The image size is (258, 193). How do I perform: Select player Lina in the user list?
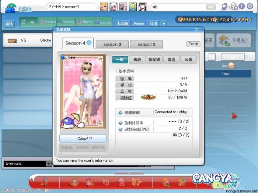(228, 74)
